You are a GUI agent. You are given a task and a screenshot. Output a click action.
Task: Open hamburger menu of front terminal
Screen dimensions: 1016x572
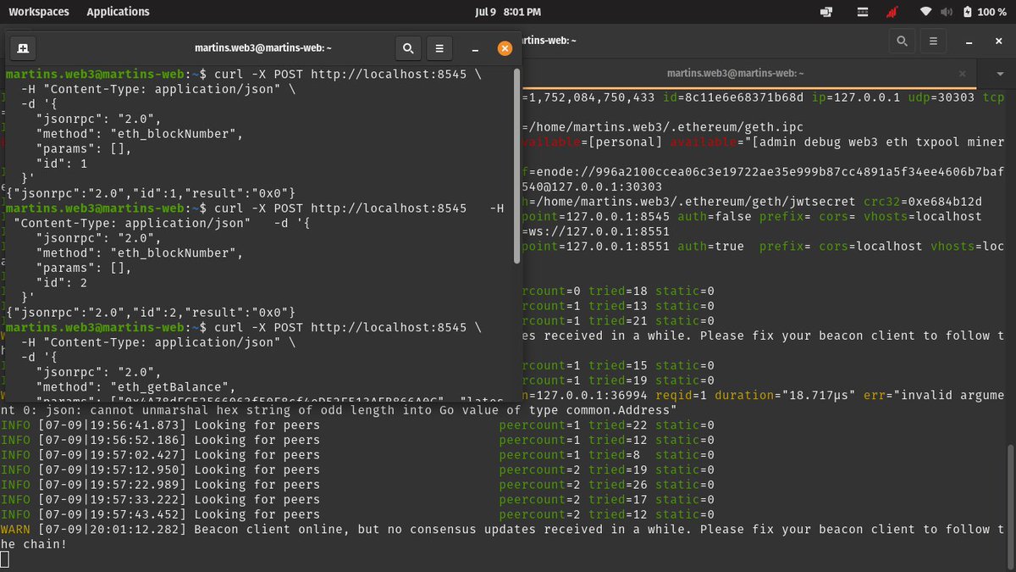coord(439,48)
